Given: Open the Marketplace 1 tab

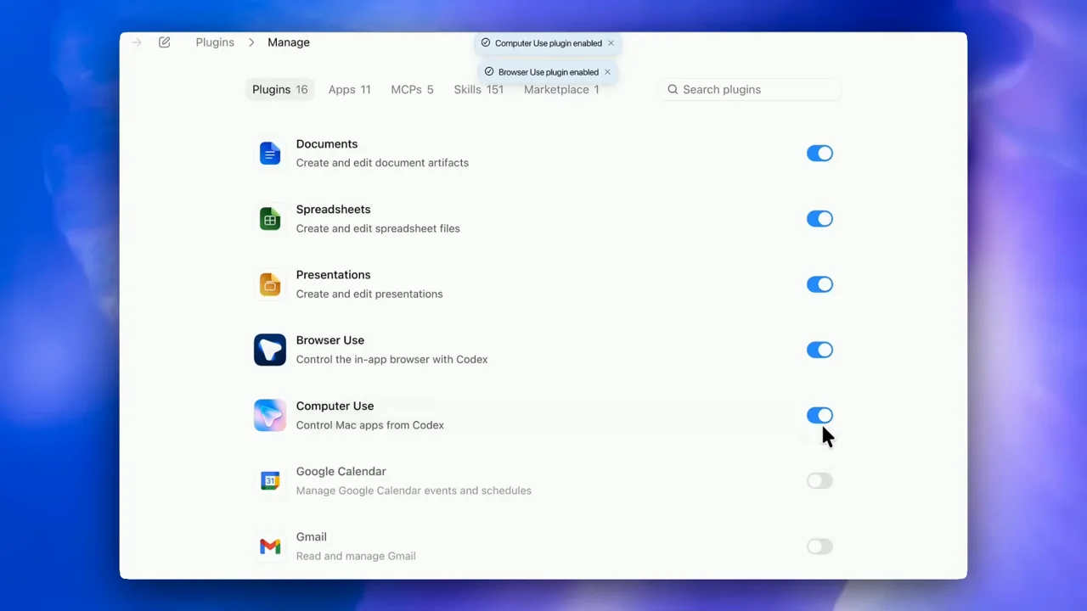Looking at the screenshot, I should click(x=561, y=89).
